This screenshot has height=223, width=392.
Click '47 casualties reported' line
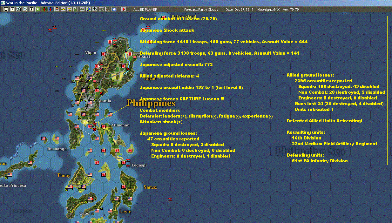pyautogui.click(x=173, y=139)
